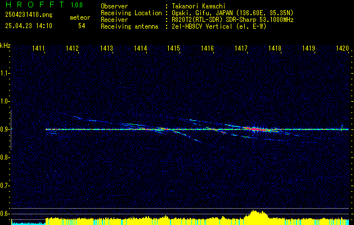Click the 1420 time axis label

pyautogui.click(x=342, y=48)
